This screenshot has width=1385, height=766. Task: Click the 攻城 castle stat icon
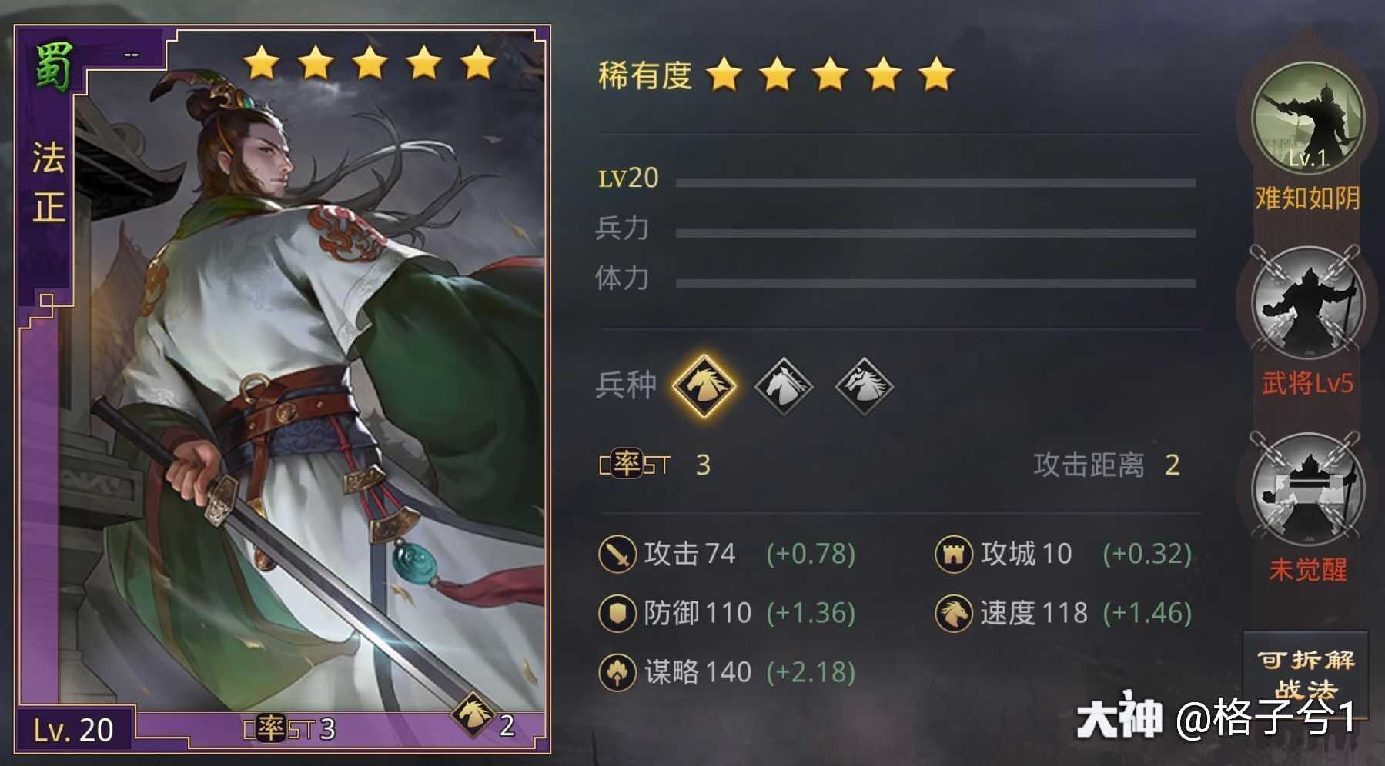953,554
